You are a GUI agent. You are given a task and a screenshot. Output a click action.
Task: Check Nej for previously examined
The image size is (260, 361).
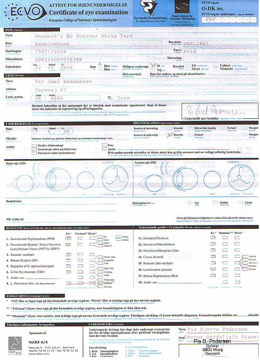tap(153, 70)
